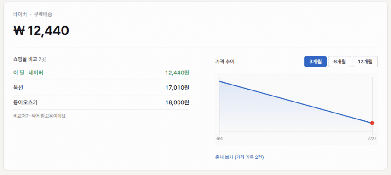This screenshot has height=175, width=391.
Task: Click the 12,440원 Naver deal price
Action: 177,73
